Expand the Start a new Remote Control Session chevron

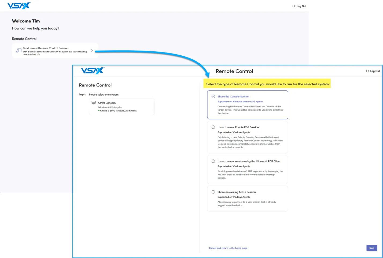pos(92,51)
